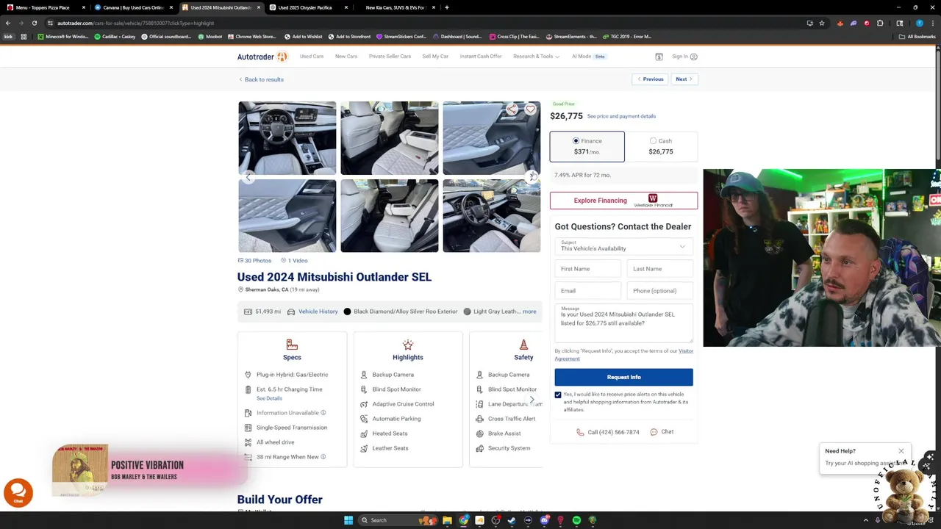
Task: Switch to the New Kia Cars, SUVs & EVs tab
Action: click(396, 7)
